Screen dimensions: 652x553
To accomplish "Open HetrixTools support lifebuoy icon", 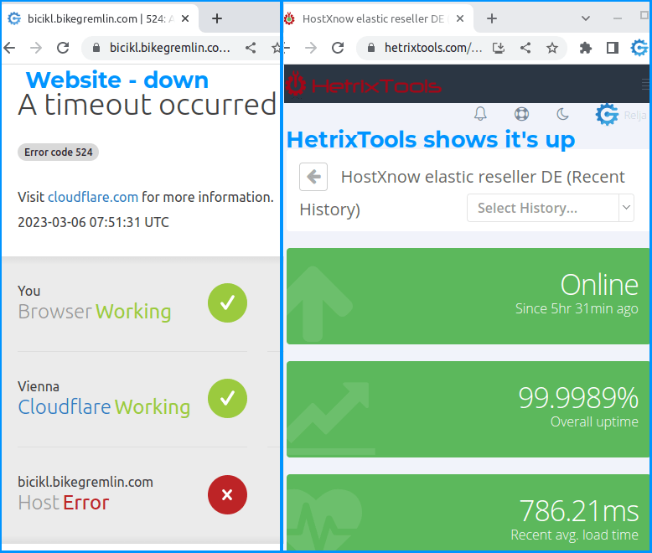I will (x=521, y=114).
